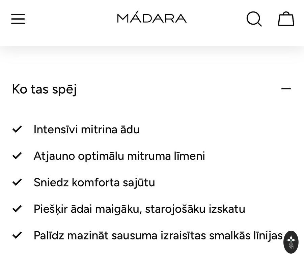Click the checkmark beside 'Sniedz komforta sajūtu'
Image resolution: width=304 pixels, height=259 pixels.
point(17,182)
